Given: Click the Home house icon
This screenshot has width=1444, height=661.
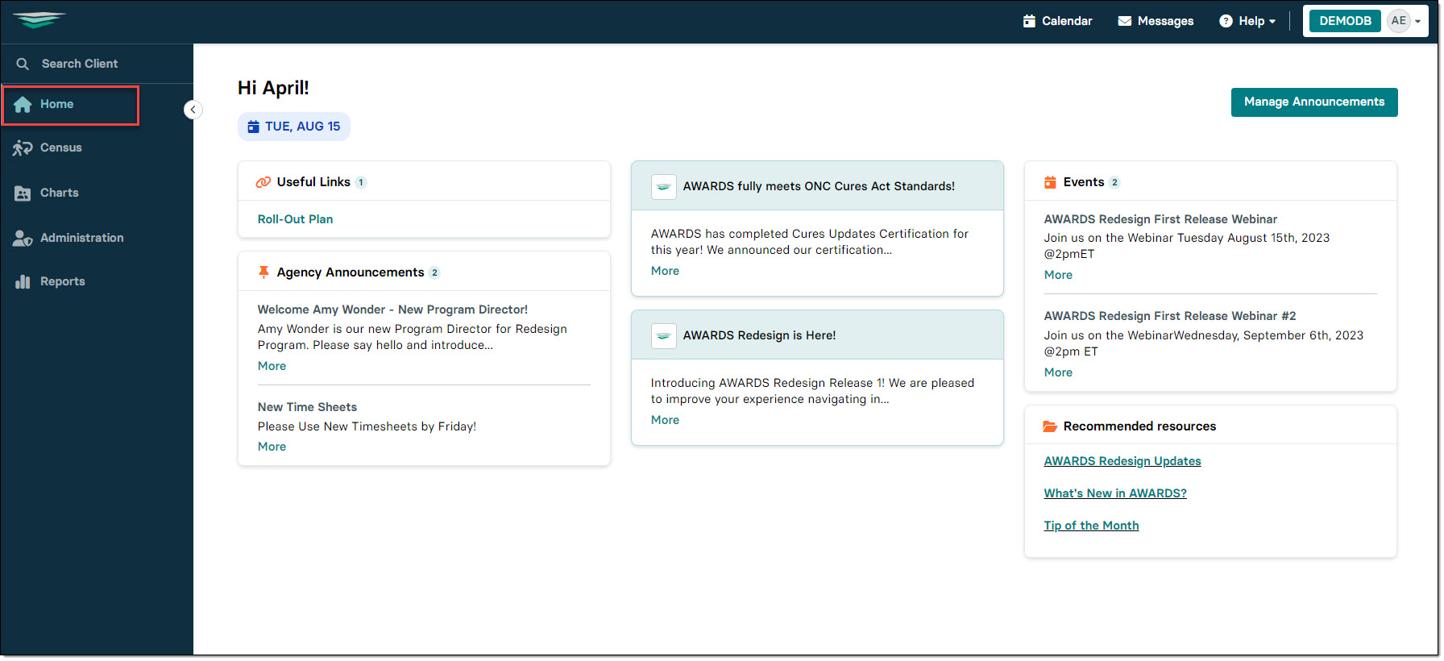Looking at the screenshot, I should (23, 104).
